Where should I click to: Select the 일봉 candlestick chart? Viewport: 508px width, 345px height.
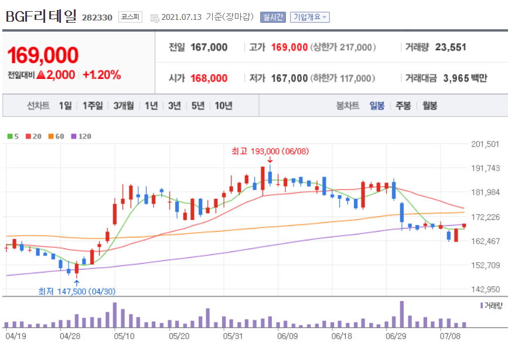(377, 105)
